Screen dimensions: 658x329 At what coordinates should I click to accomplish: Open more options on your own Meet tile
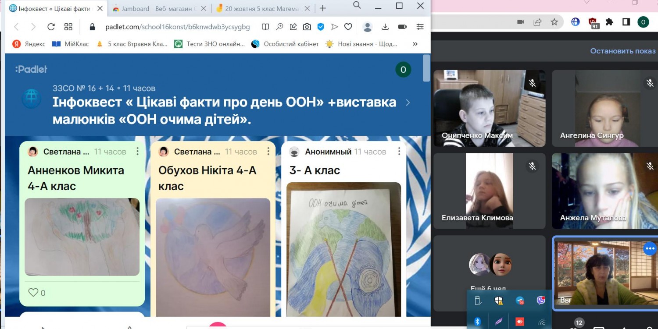click(x=650, y=248)
